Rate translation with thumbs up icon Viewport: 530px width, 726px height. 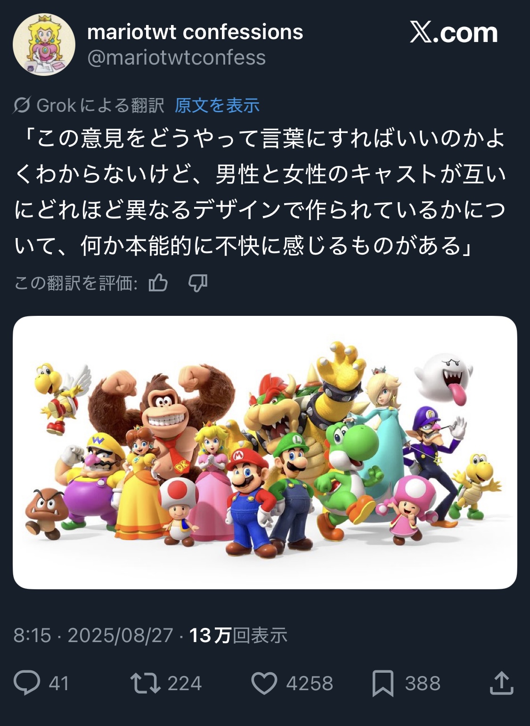coord(158,282)
